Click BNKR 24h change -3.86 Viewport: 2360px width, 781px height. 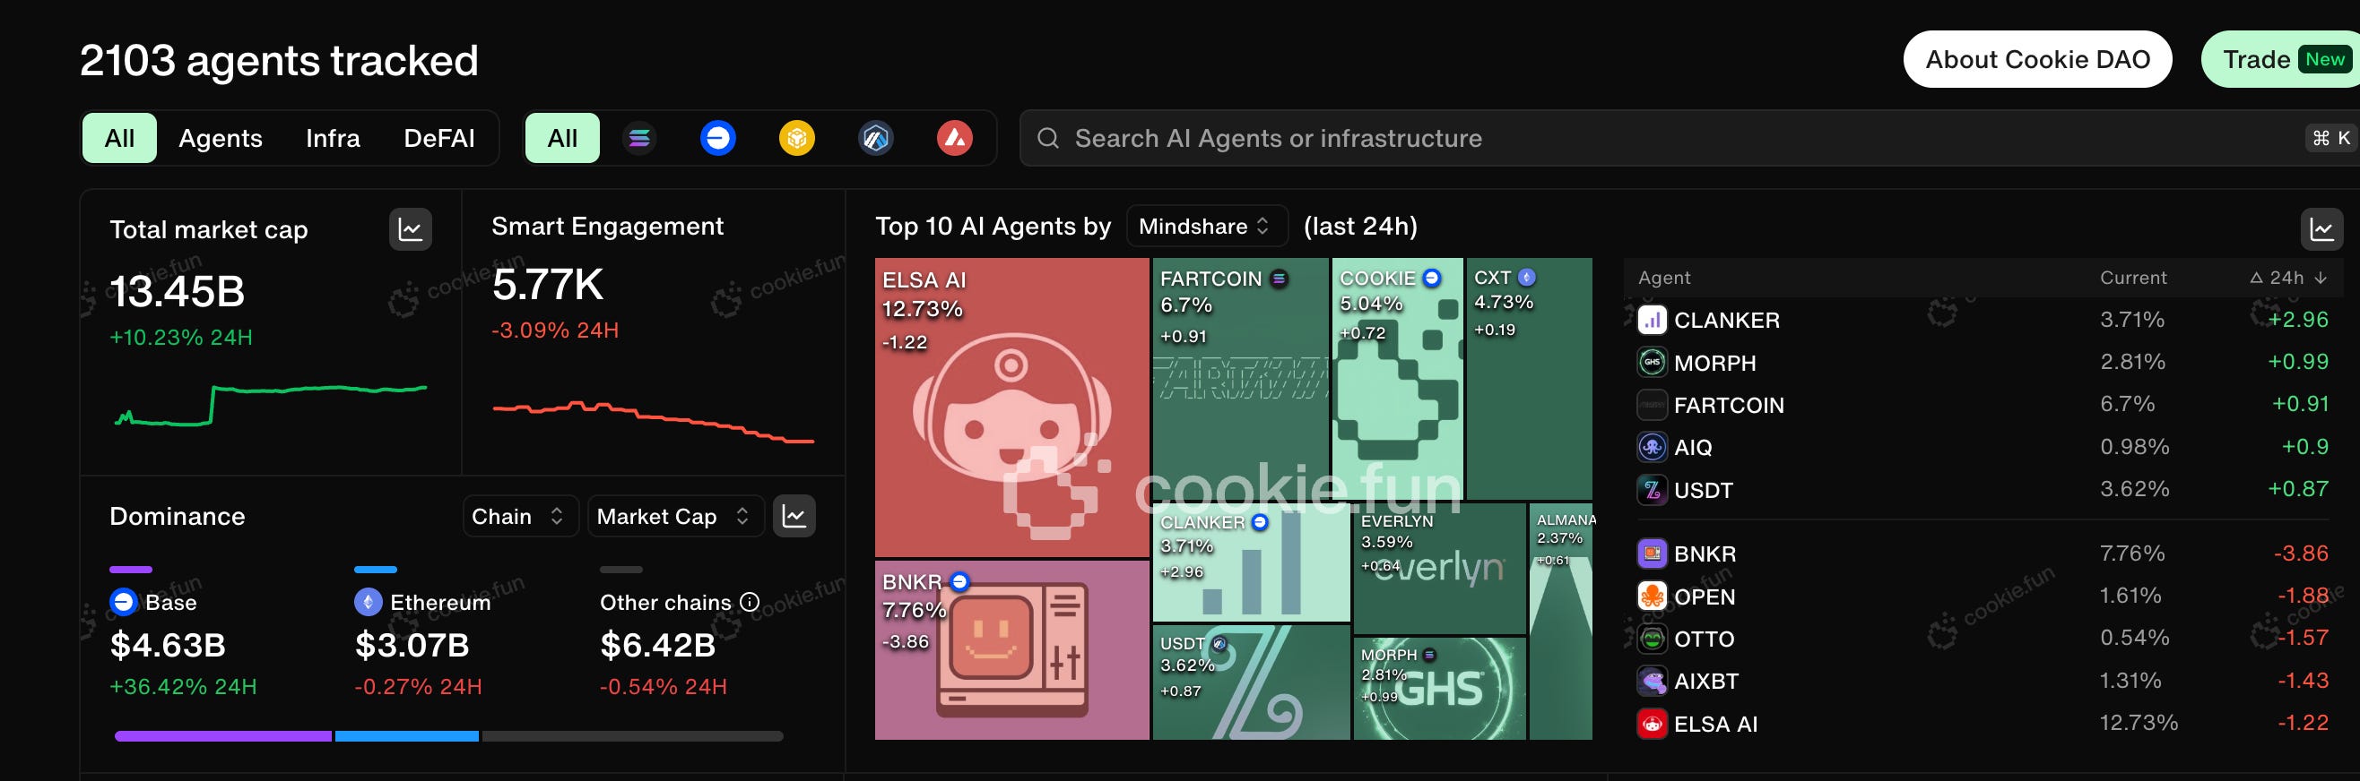2301,553
